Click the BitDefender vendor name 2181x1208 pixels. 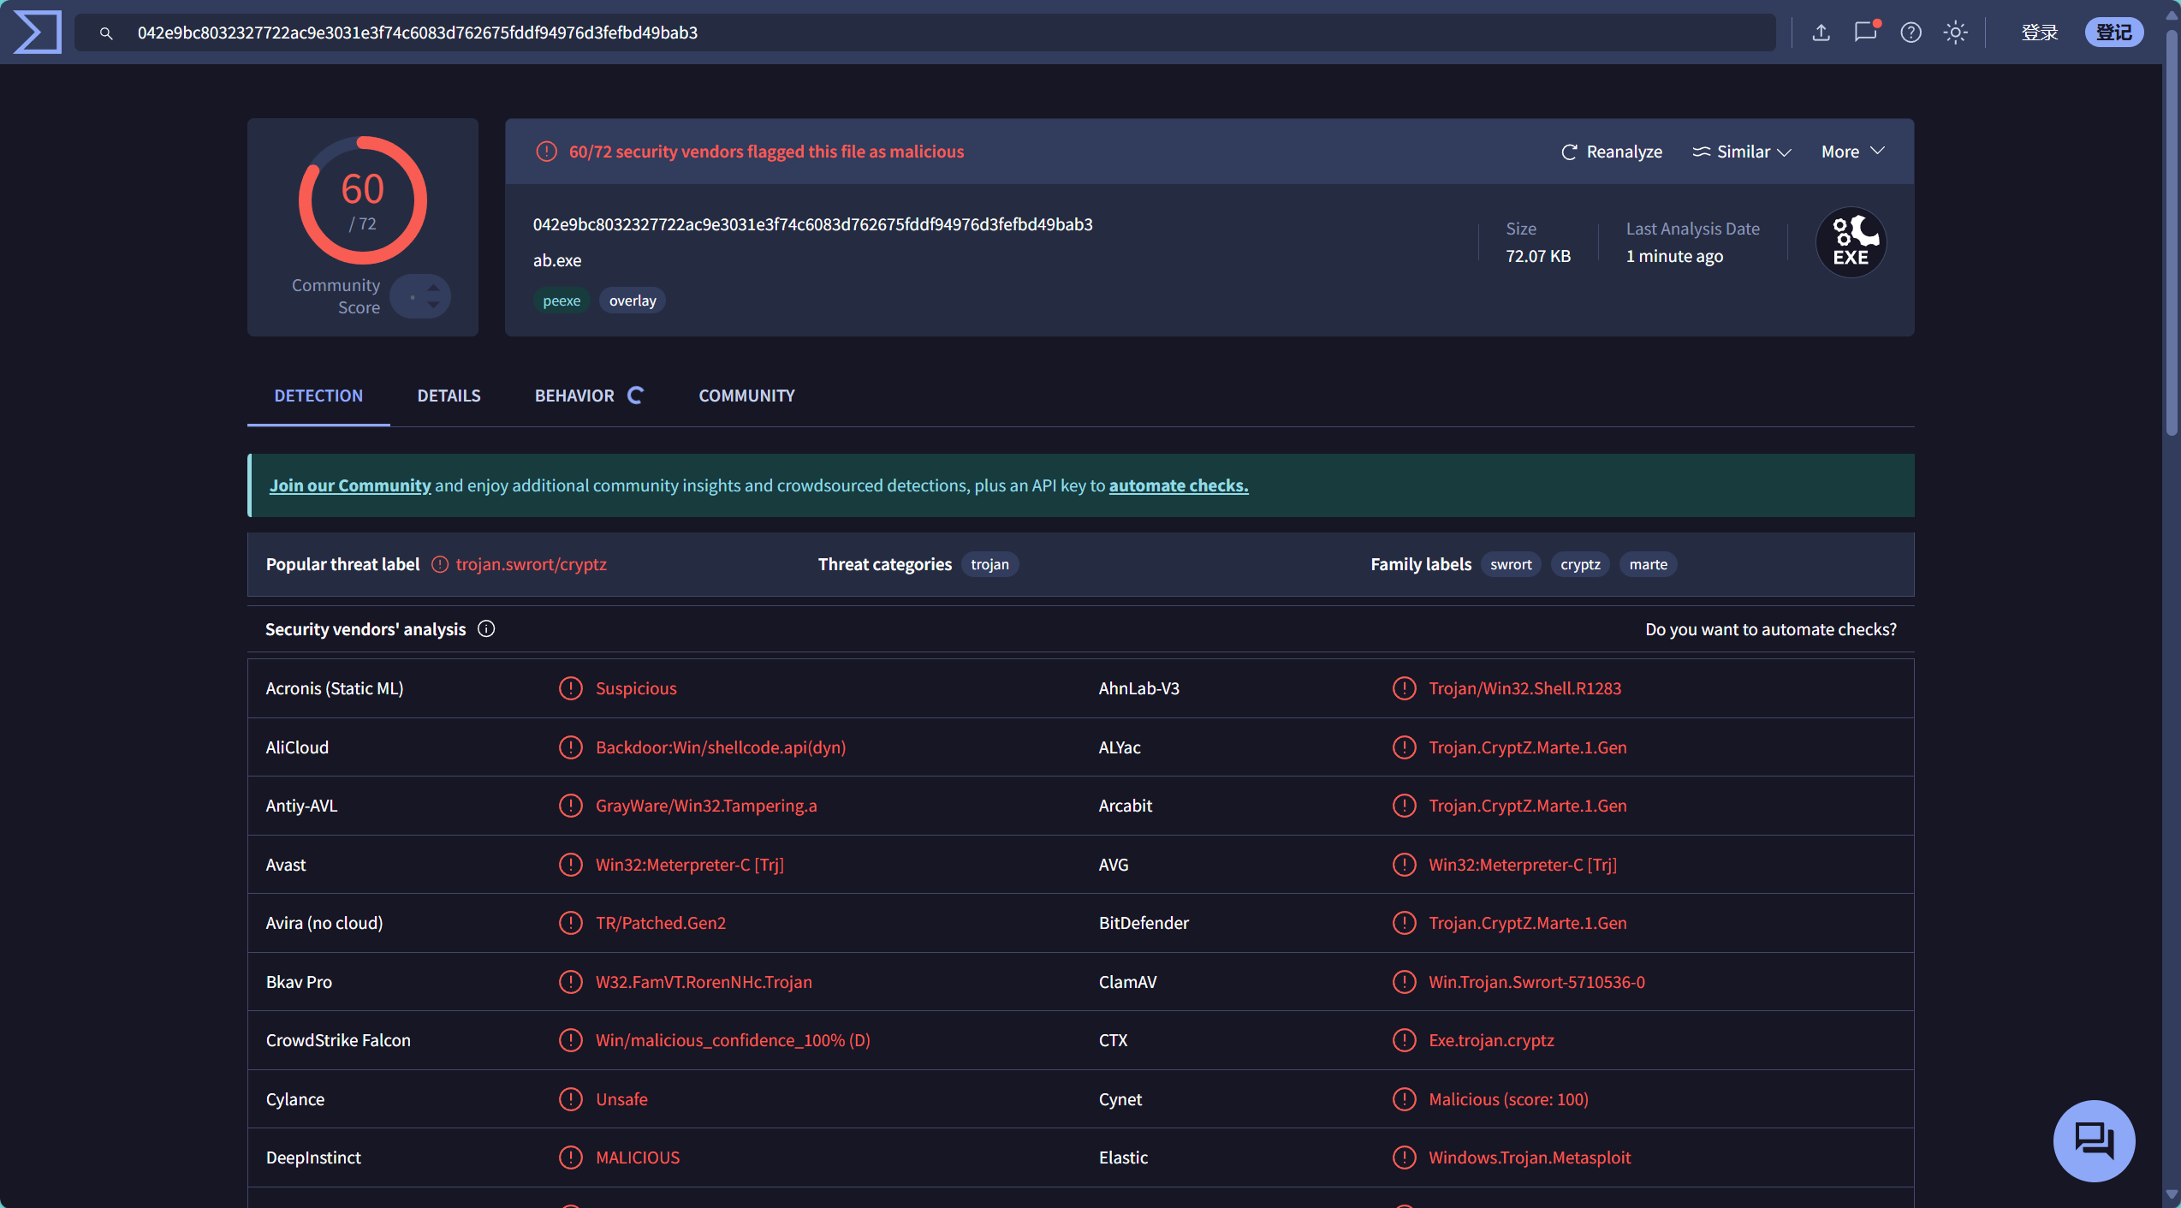1144,923
